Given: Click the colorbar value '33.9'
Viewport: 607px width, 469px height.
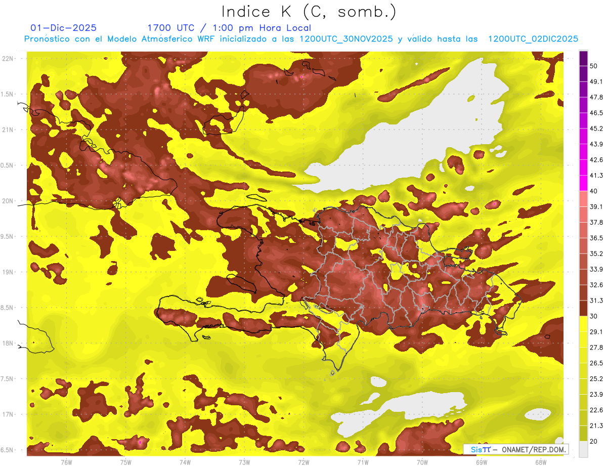Looking at the screenshot, I should (596, 269).
